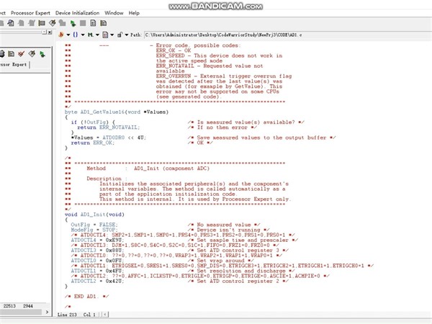Screen dimensions: 432x324
Task: Click the last project document icon in main toolbar
Action: 103,23
